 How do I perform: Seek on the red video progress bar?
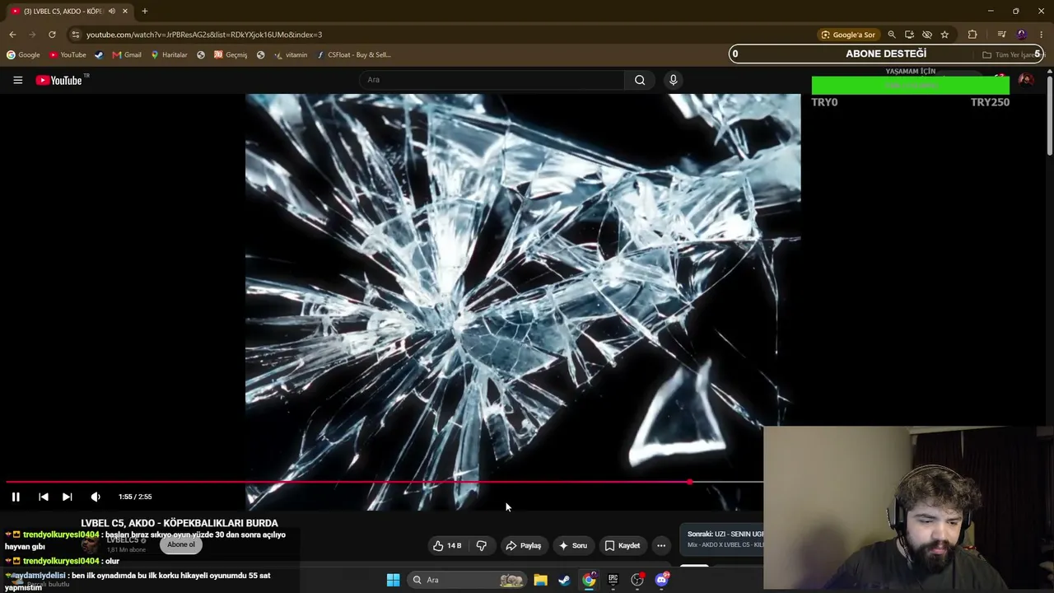click(385, 482)
